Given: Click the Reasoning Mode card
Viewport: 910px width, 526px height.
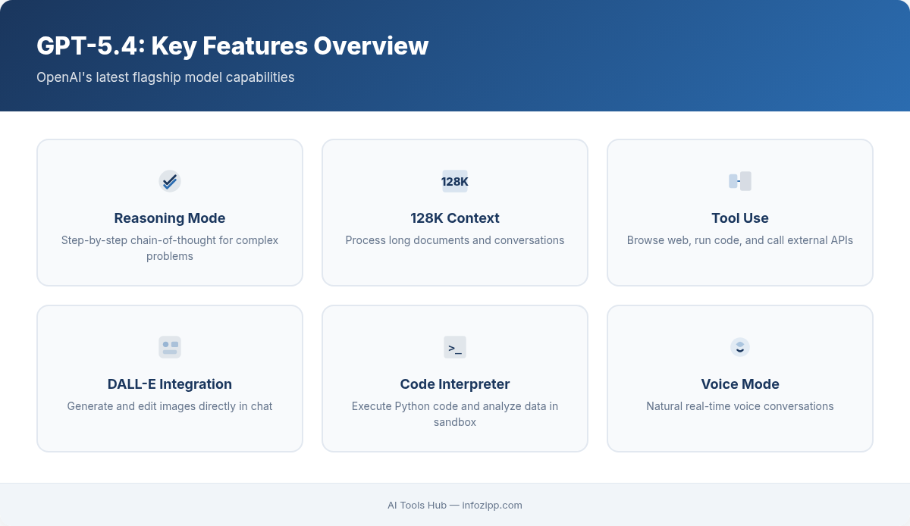Looking at the screenshot, I should tap(170, 212).
